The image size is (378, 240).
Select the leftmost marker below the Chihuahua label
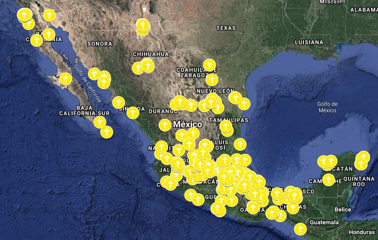pos(138,69)
